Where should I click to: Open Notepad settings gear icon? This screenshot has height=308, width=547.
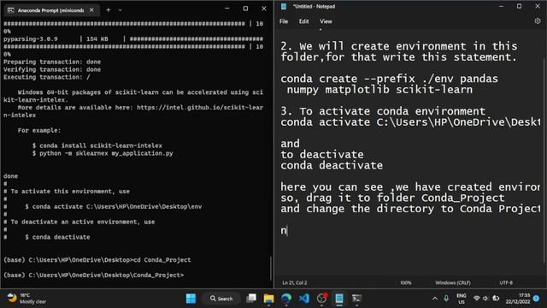click(x=538, y=21)
